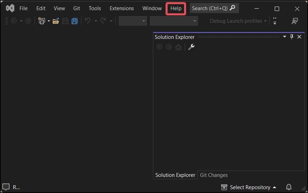This screenshot has height=193, width=308.
Task: Click the Solution Explorer Home icon
Action: point(178,47)
